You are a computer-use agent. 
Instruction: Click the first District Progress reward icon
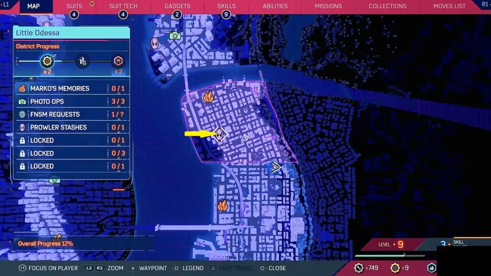pyautogui.click(x=47, y=61)
